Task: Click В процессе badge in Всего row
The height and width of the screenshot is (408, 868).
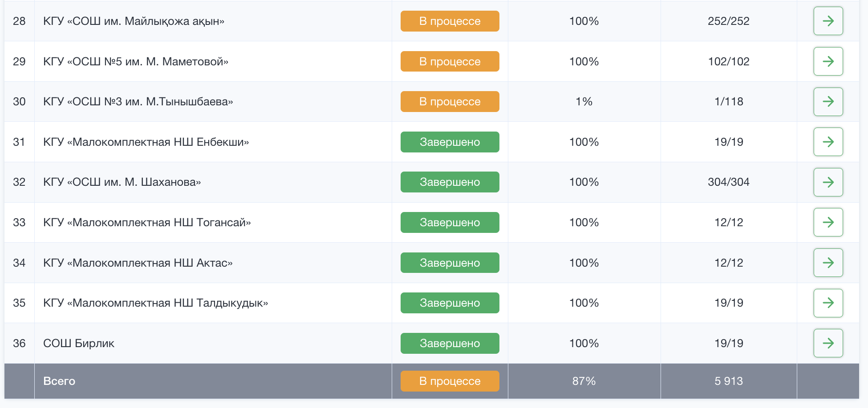Action: (450, 381)
